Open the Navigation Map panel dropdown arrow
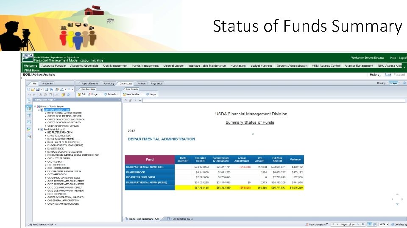The image size is (407, 228). point(55,100)
